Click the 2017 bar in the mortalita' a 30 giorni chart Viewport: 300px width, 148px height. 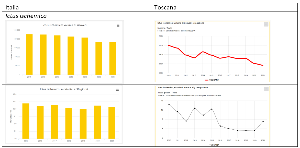[x=54, y=122]
